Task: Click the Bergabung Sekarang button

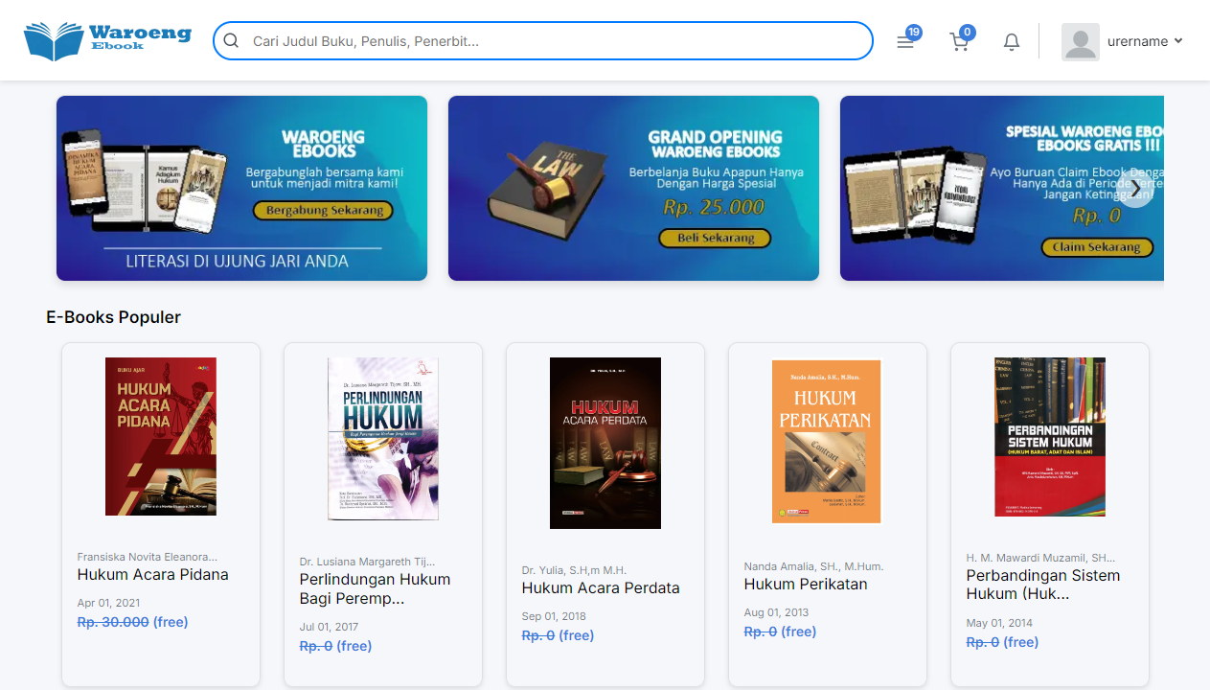Action: coord(324,211)
